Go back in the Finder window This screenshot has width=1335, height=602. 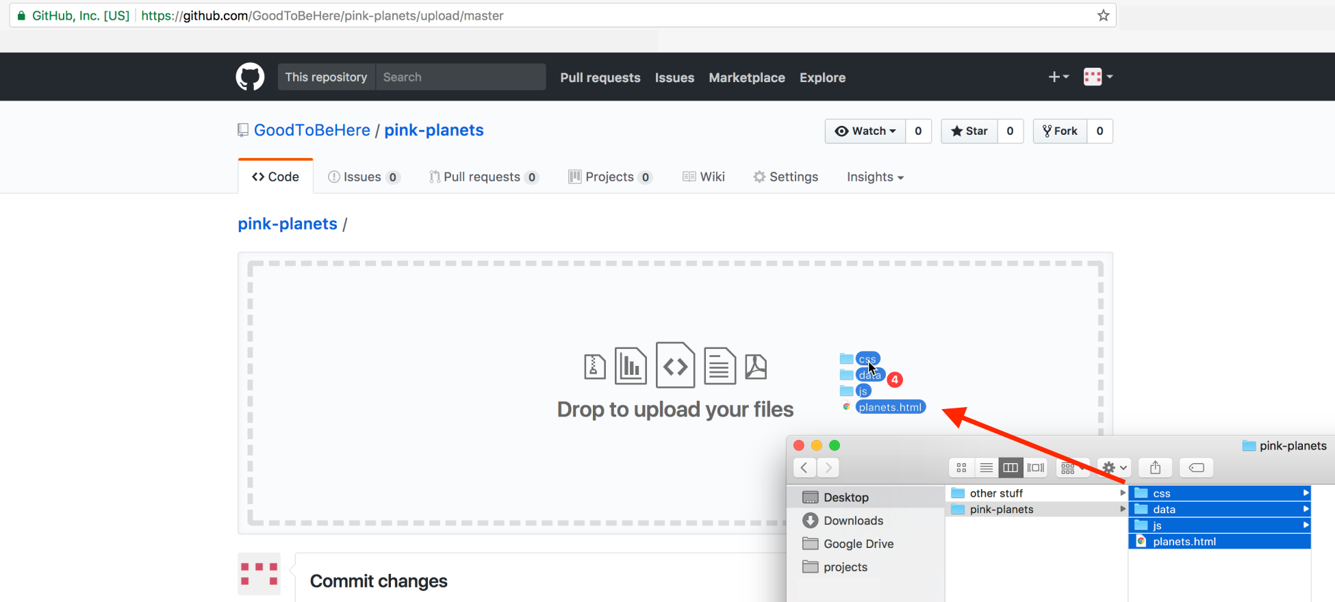coord(804,467)
